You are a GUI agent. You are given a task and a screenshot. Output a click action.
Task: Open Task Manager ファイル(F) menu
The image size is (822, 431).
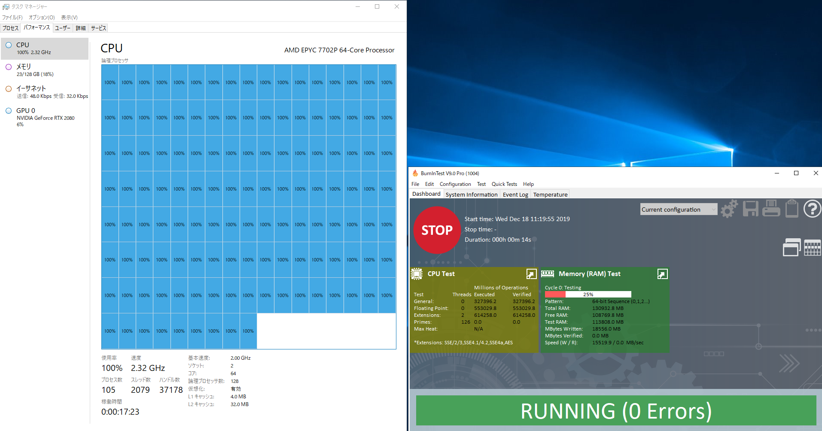[x=12, y=18]
